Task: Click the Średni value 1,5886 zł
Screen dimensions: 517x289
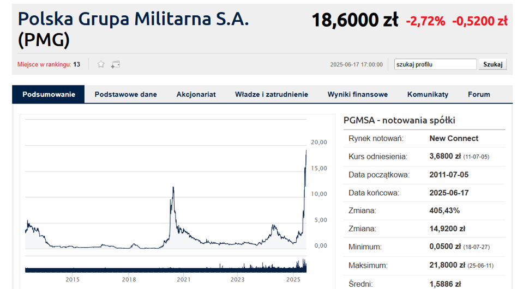Action: tap(445, 284)
